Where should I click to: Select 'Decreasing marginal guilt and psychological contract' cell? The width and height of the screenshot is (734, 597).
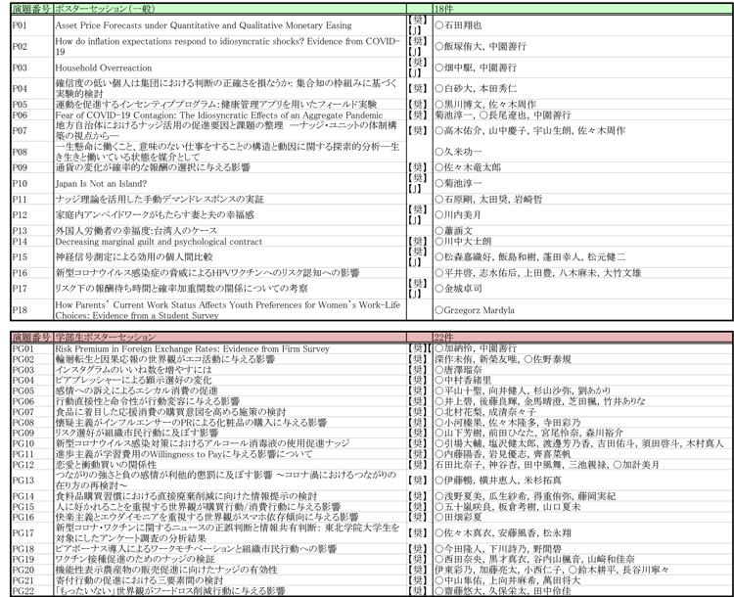[230, 242]
